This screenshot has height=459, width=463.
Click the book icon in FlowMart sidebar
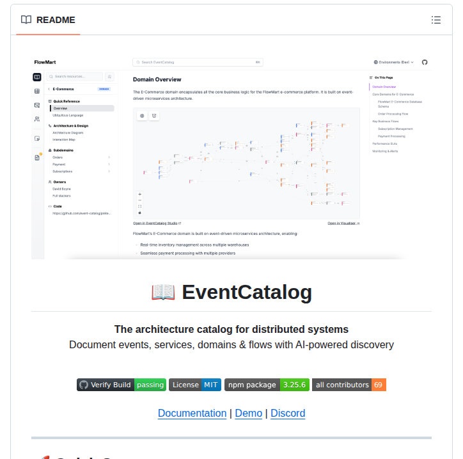coord(38,77)
